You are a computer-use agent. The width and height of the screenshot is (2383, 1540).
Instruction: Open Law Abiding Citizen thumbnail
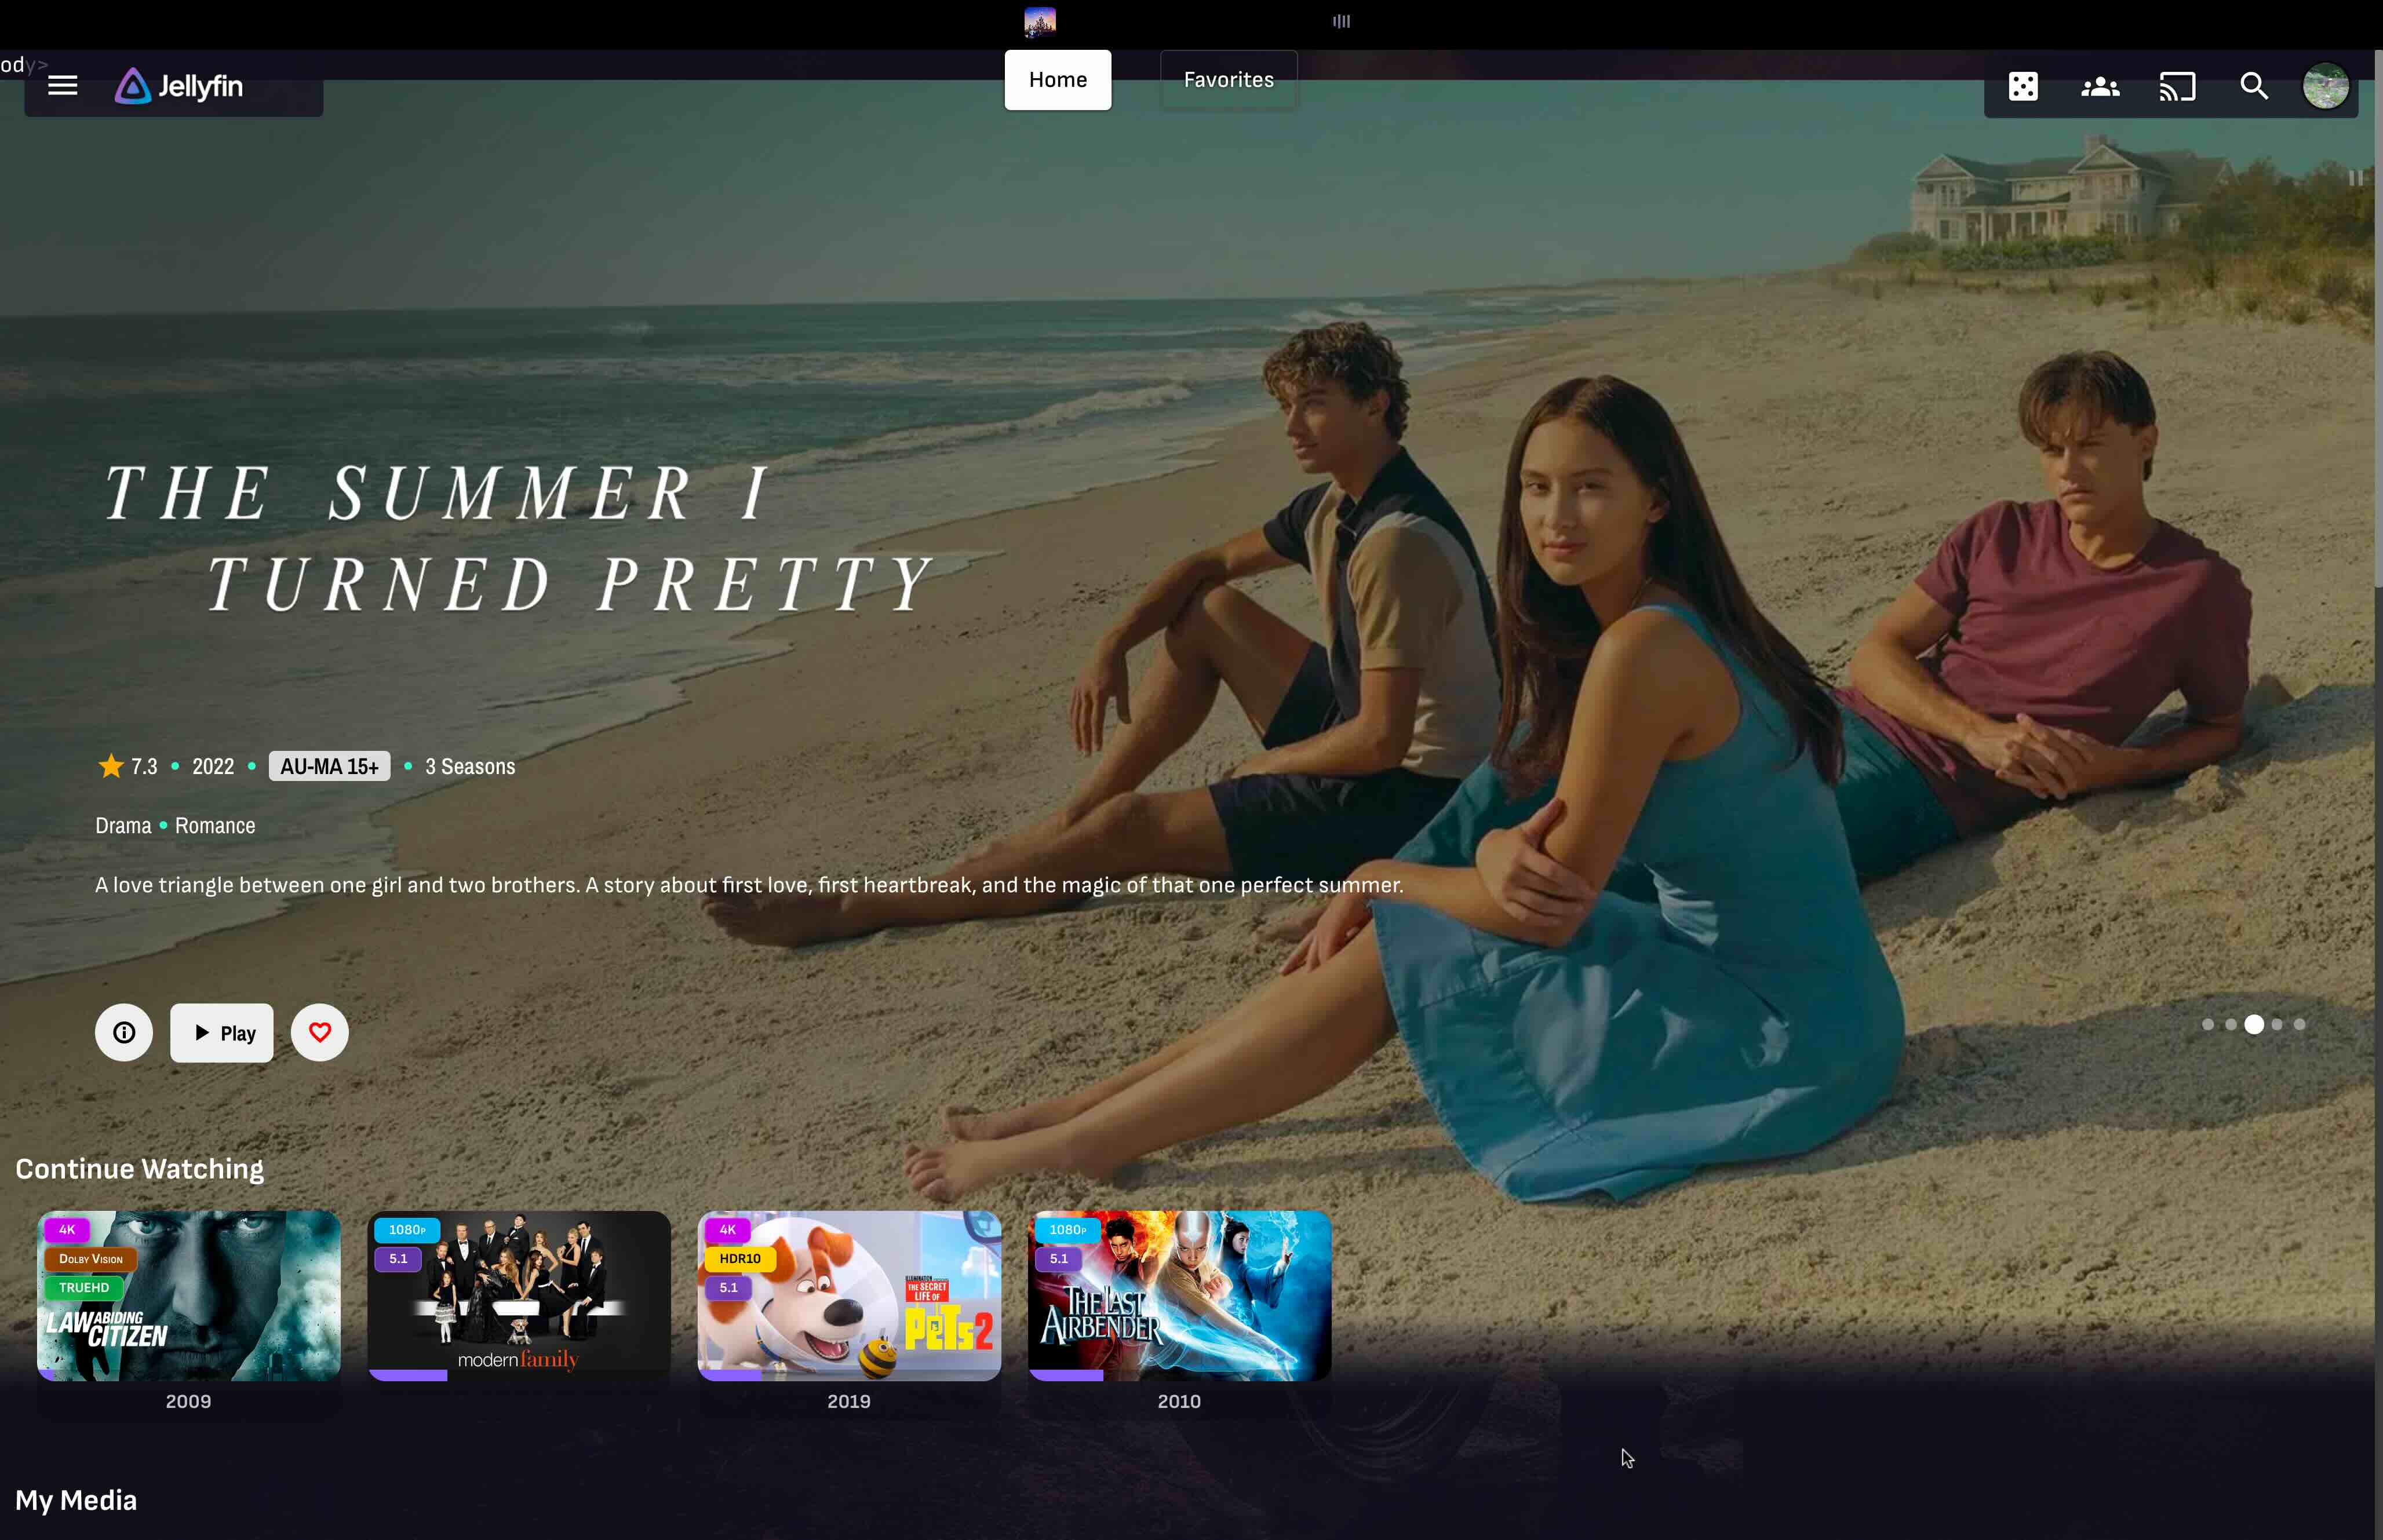click(x=188, y=1296)
